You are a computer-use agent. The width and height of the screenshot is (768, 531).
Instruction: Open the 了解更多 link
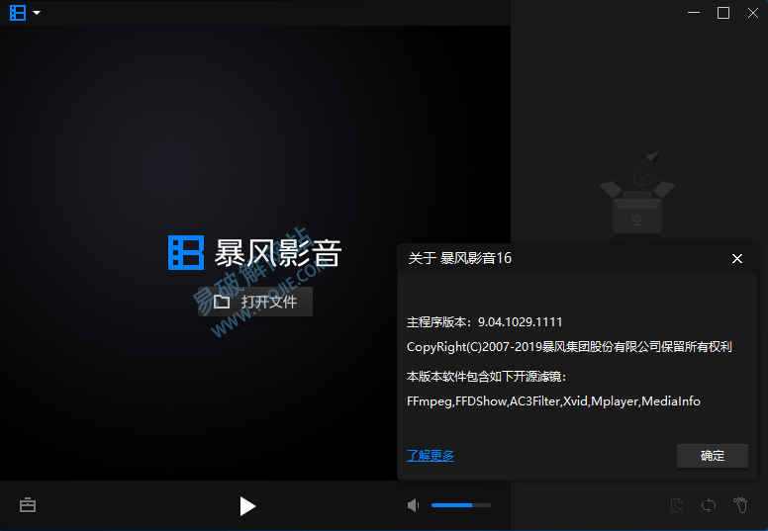coord(431,456)
